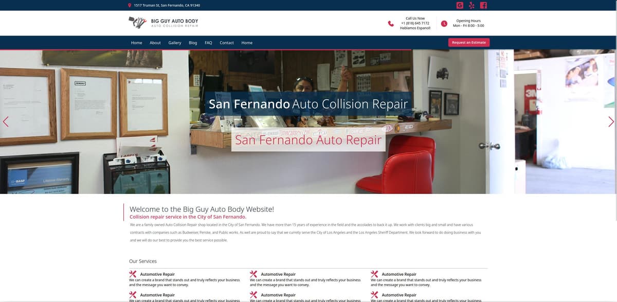The height and width of the screenshot is (302, 617).
Task: Click the red clock icon by Opening Hours
Action: [444, 23]
